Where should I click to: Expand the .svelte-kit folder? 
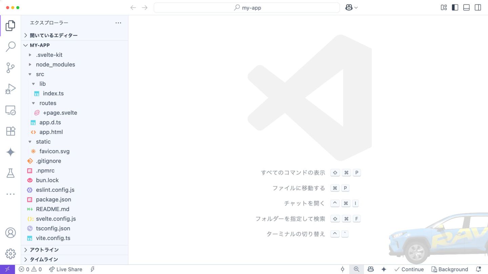(75, 55)
